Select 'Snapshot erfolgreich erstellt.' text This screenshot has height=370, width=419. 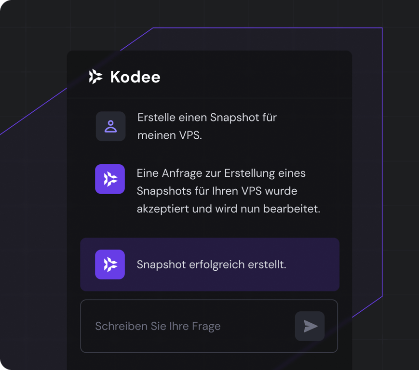(x=211, y=264)
